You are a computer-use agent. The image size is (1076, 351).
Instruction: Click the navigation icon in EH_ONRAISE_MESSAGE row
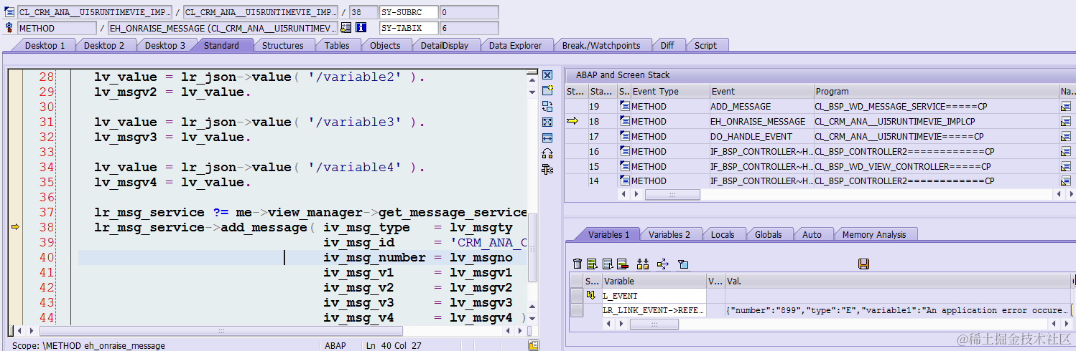[1066, 121]
